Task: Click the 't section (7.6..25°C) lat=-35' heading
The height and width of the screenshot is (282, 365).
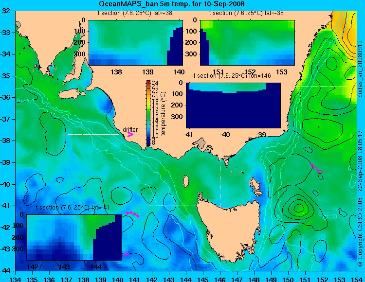Action: tap(246, 13)
